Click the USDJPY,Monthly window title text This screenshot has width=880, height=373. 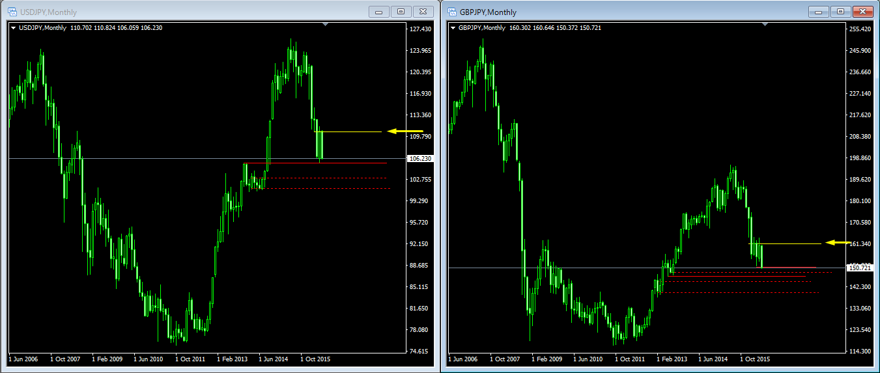48,12
